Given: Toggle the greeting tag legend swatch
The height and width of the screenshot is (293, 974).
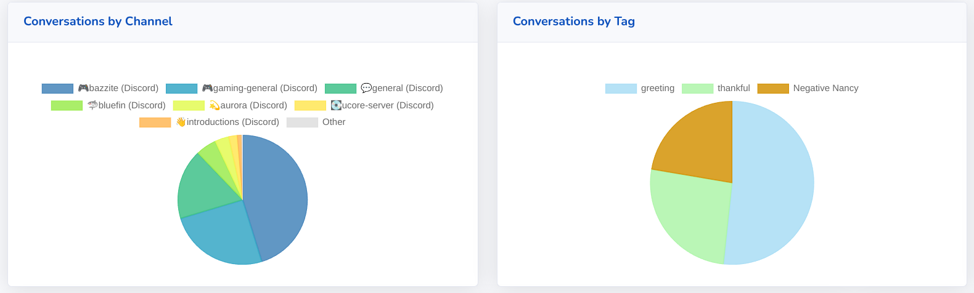Looking at the screenshot, I should (x=621, y=88).
